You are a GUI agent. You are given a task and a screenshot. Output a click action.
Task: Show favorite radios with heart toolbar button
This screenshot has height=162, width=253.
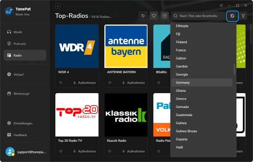pos(154,16)
